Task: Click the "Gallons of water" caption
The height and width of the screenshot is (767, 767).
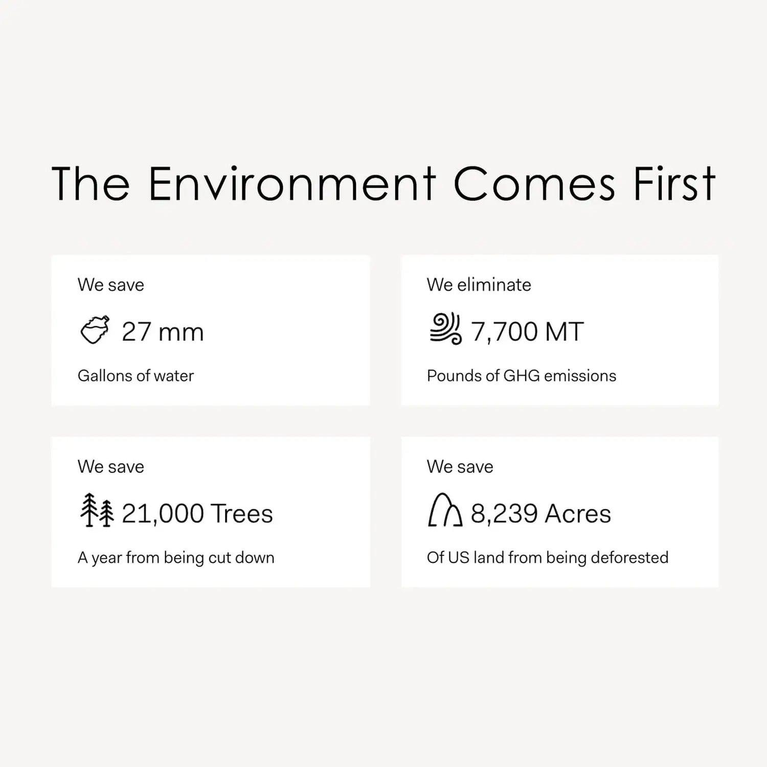Action: [x=136, y=376]
